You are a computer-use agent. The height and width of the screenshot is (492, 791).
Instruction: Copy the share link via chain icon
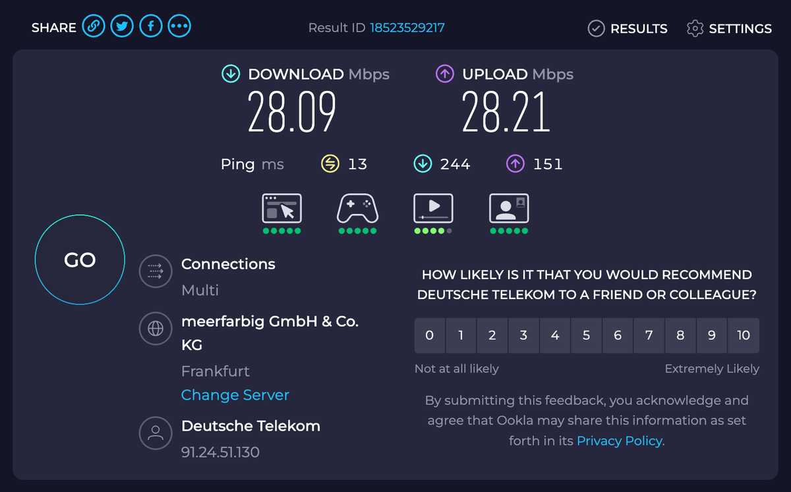click(93, 26)
